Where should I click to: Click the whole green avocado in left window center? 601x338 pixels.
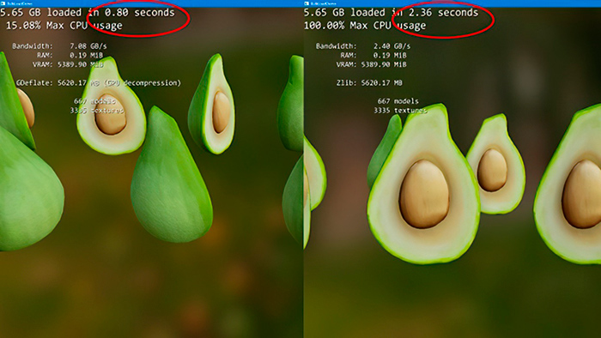(x=172, y=175)
